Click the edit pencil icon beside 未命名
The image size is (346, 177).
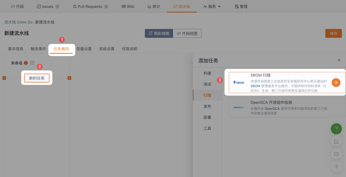(32, 63)
